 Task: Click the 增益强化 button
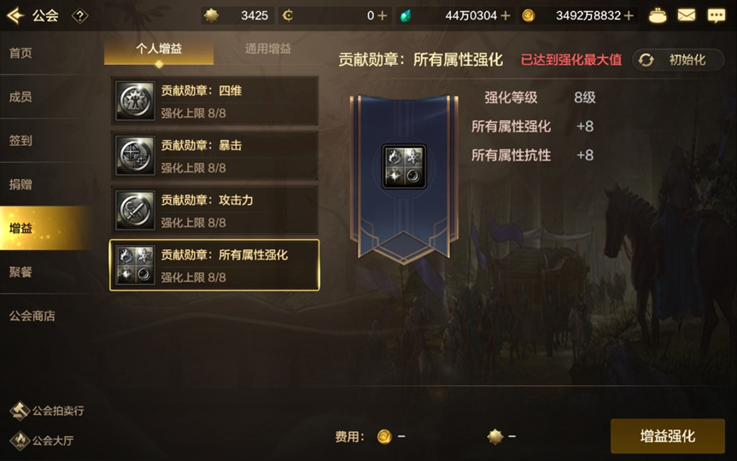668,436
